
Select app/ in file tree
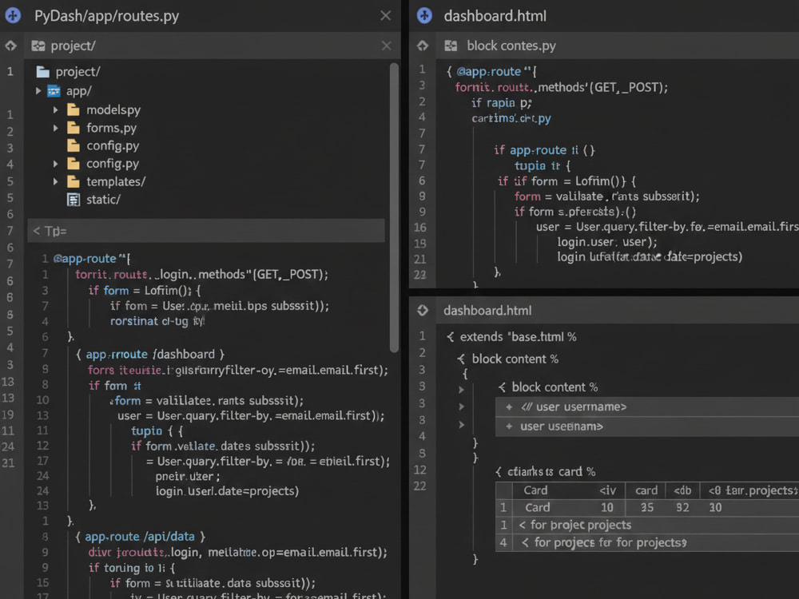click(79, 91)
